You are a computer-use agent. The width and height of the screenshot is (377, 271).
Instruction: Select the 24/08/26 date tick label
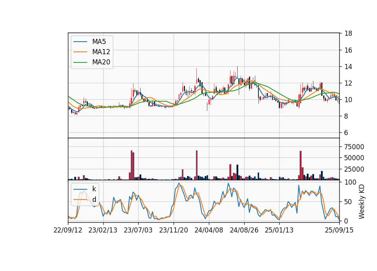click(x=244, y=230)
